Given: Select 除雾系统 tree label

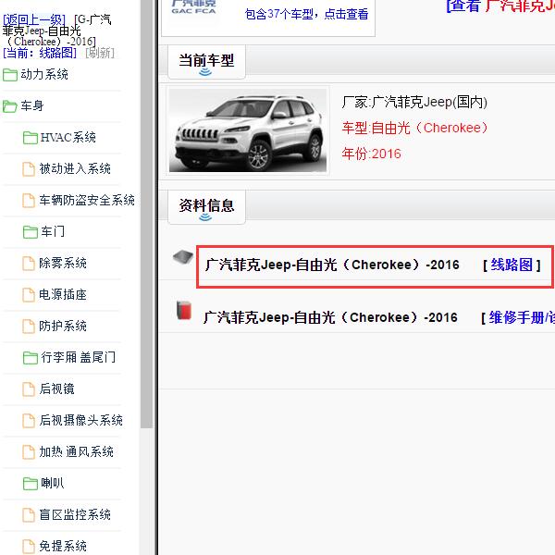Looking at the screenshot, I should [x=63, y=263].
